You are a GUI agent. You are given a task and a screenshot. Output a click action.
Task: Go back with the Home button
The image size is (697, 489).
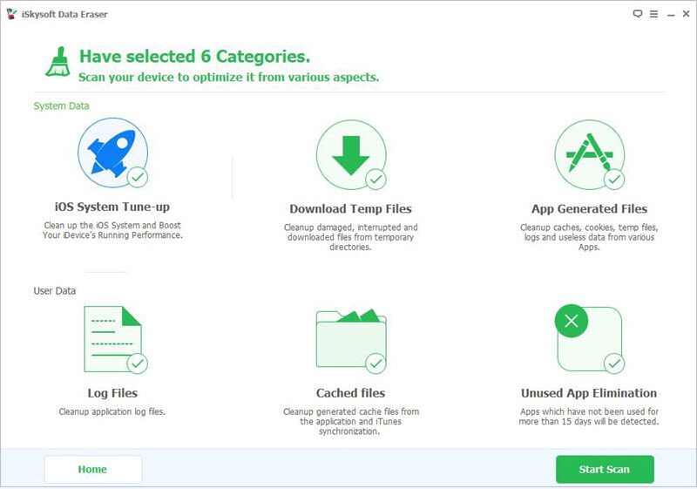pyautogui.click(x=93, y=469)
